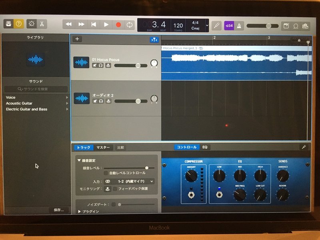Toggle the input channel format circles button
Image resolution: width=320 pixels, height=240 pixels.
pos(108,182)
